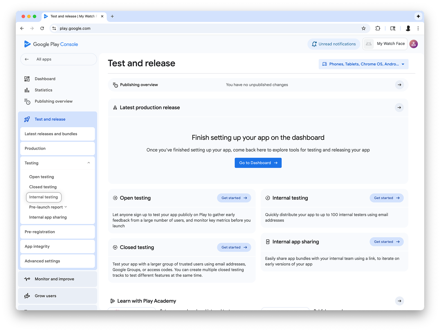Select Production in the sidebar
440x331 pixels.
(x=35, y=149)
